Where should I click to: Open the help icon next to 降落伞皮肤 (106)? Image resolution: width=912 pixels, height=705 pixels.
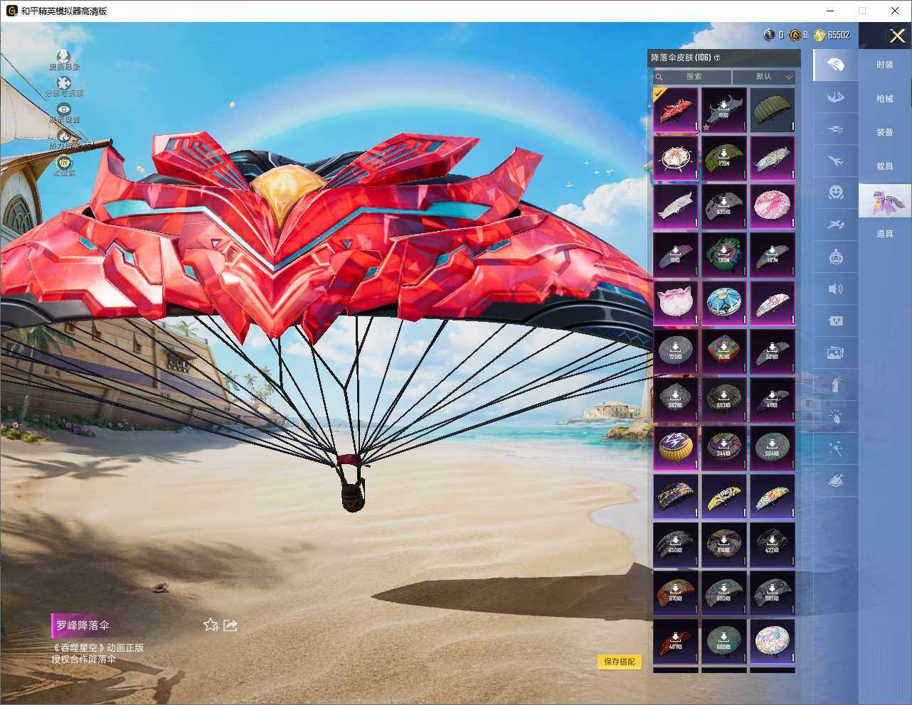point(717,58)
